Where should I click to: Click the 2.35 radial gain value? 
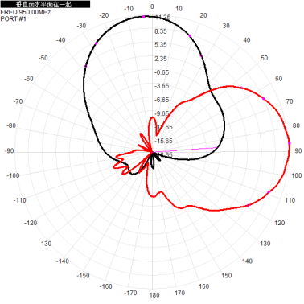point(161,59)
